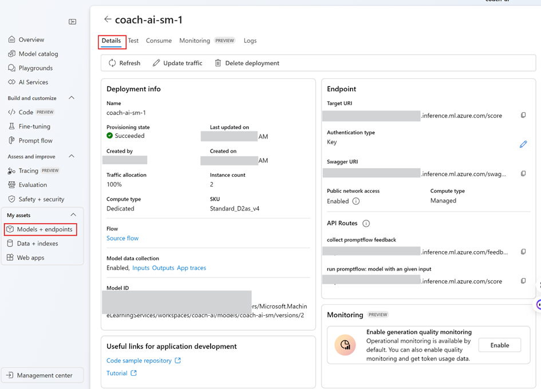This screenshot has width=541, height=389.
Task: Click Delete deployment
Action: click(247, 63)
